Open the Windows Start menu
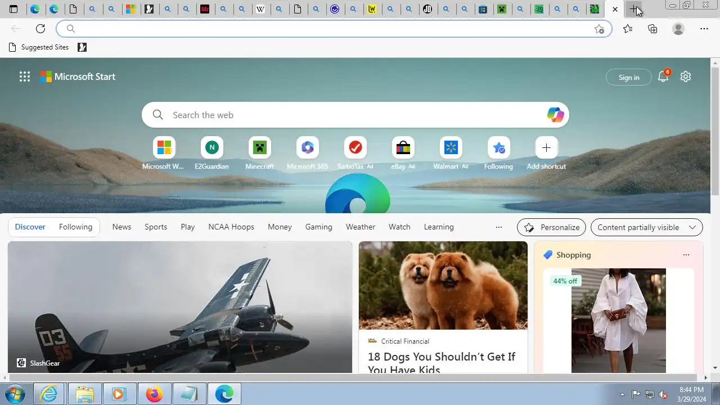 point(15,394)
